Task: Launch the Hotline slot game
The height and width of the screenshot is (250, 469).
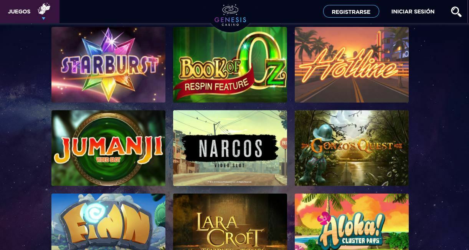Action: pos(352,65)
